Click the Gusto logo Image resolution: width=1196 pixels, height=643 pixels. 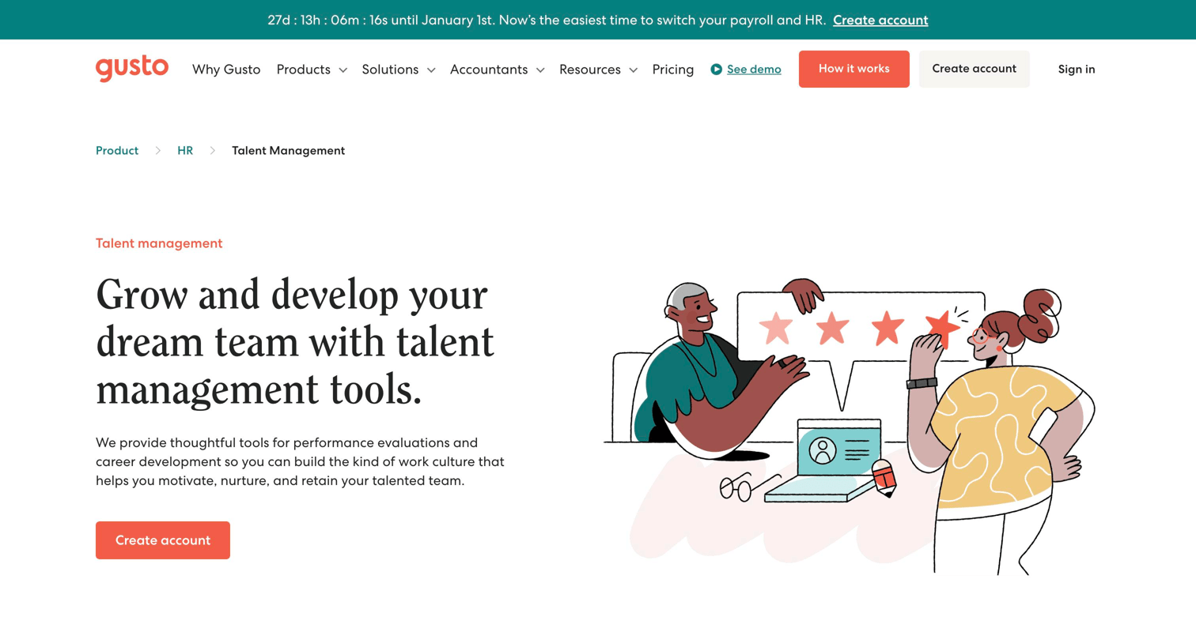[x=132, y=69]
